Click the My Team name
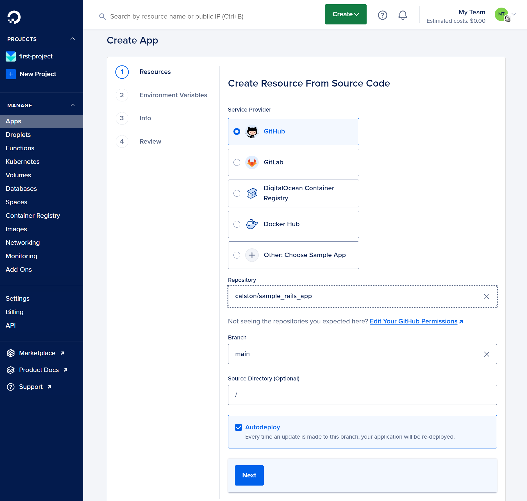 472,12
